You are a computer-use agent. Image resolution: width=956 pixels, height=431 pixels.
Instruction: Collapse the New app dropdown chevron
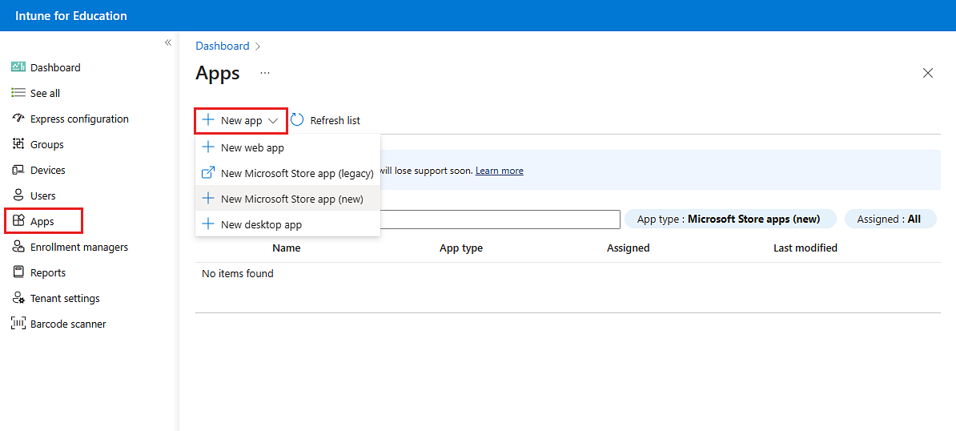tap(273, 121)
